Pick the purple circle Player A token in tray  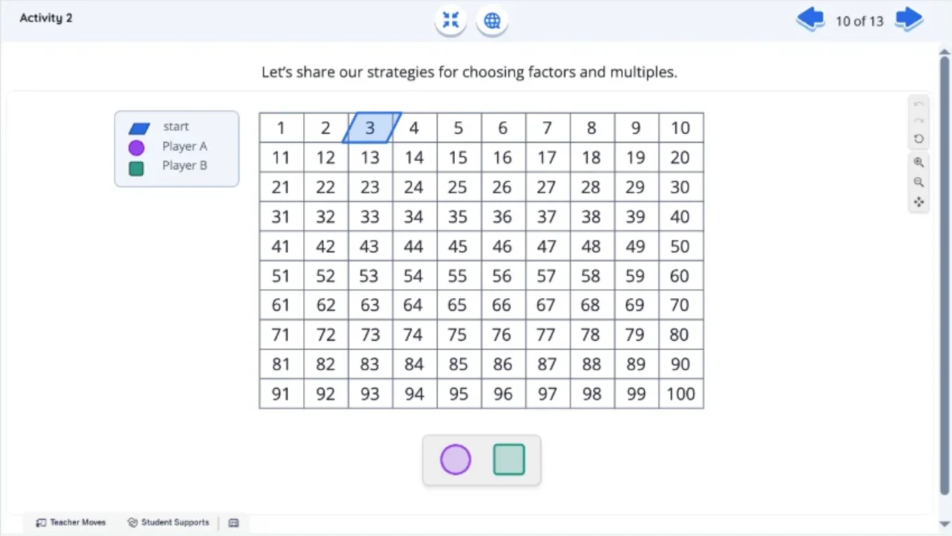coord(455,459)
